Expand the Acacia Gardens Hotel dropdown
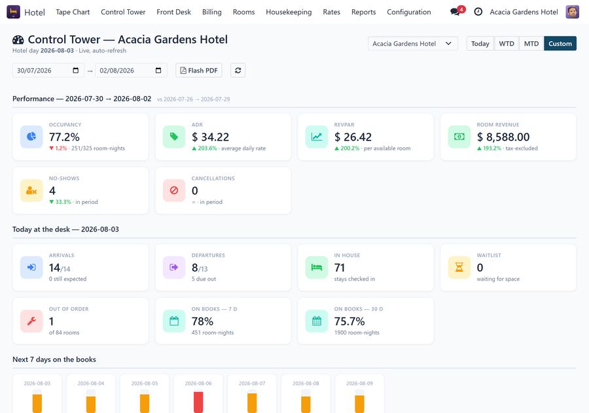This screenshot has width=589, height=413. 413,44
